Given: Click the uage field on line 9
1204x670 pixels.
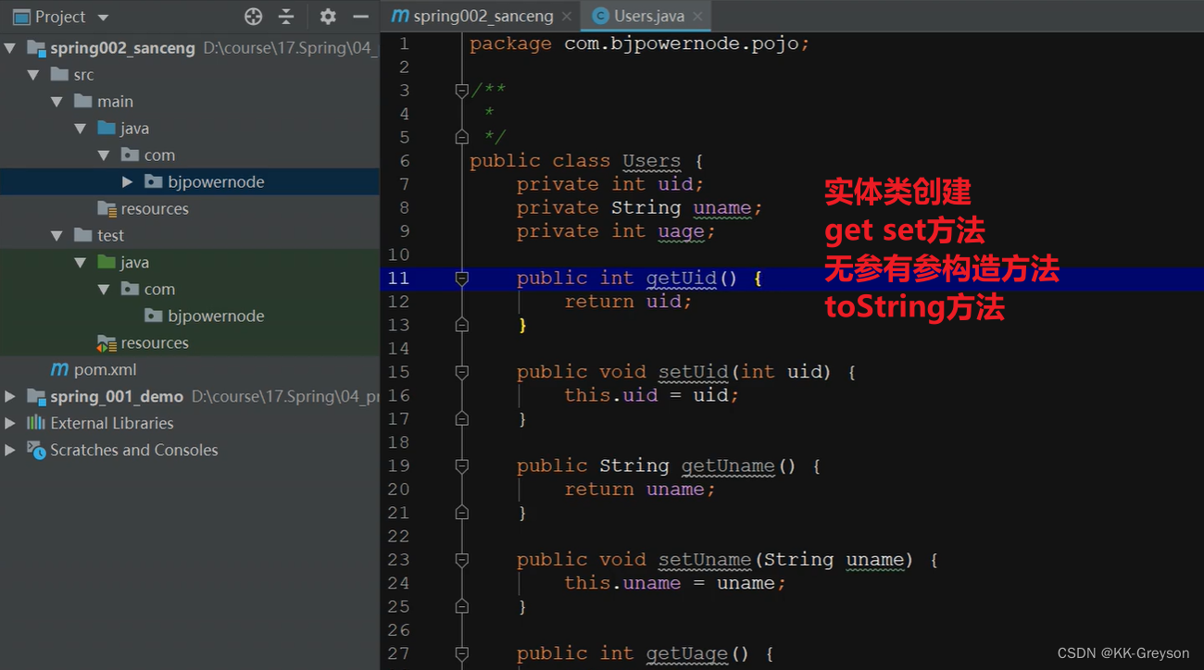Looking at the screenshot, I should (681, 231).
